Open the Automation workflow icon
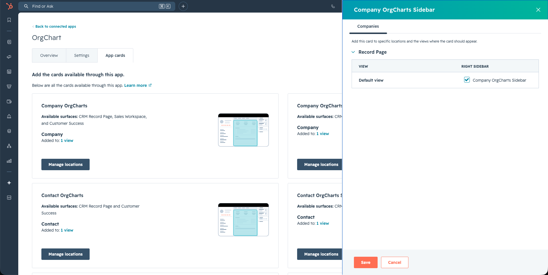The image size is (548, 275). pos(9,146)
